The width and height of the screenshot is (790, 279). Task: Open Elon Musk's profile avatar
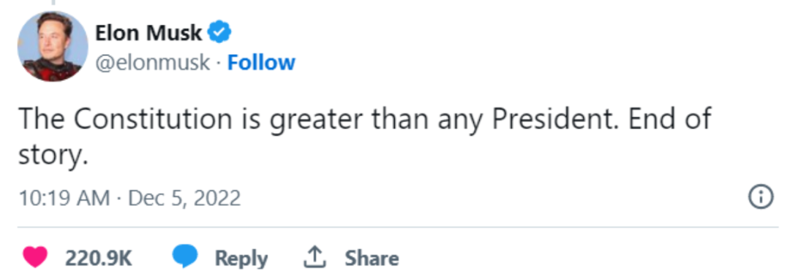click(x=53, y=46)
